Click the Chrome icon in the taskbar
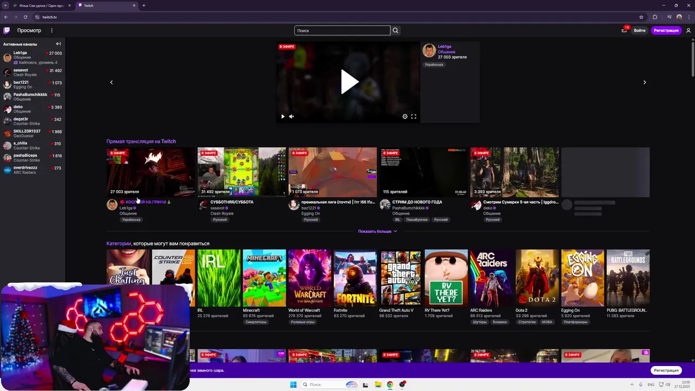This screenshot has width=695, height=391. [390, 384]
